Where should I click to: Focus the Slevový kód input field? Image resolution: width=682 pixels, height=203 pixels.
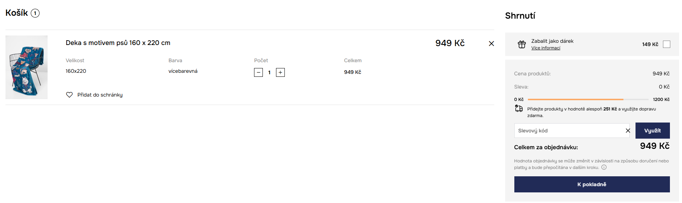pos(569,131)
